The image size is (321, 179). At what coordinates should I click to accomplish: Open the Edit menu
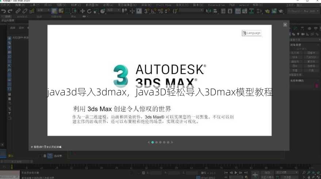20,4
